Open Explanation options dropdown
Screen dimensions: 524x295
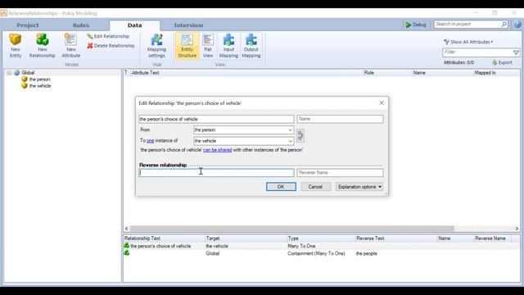359,187
